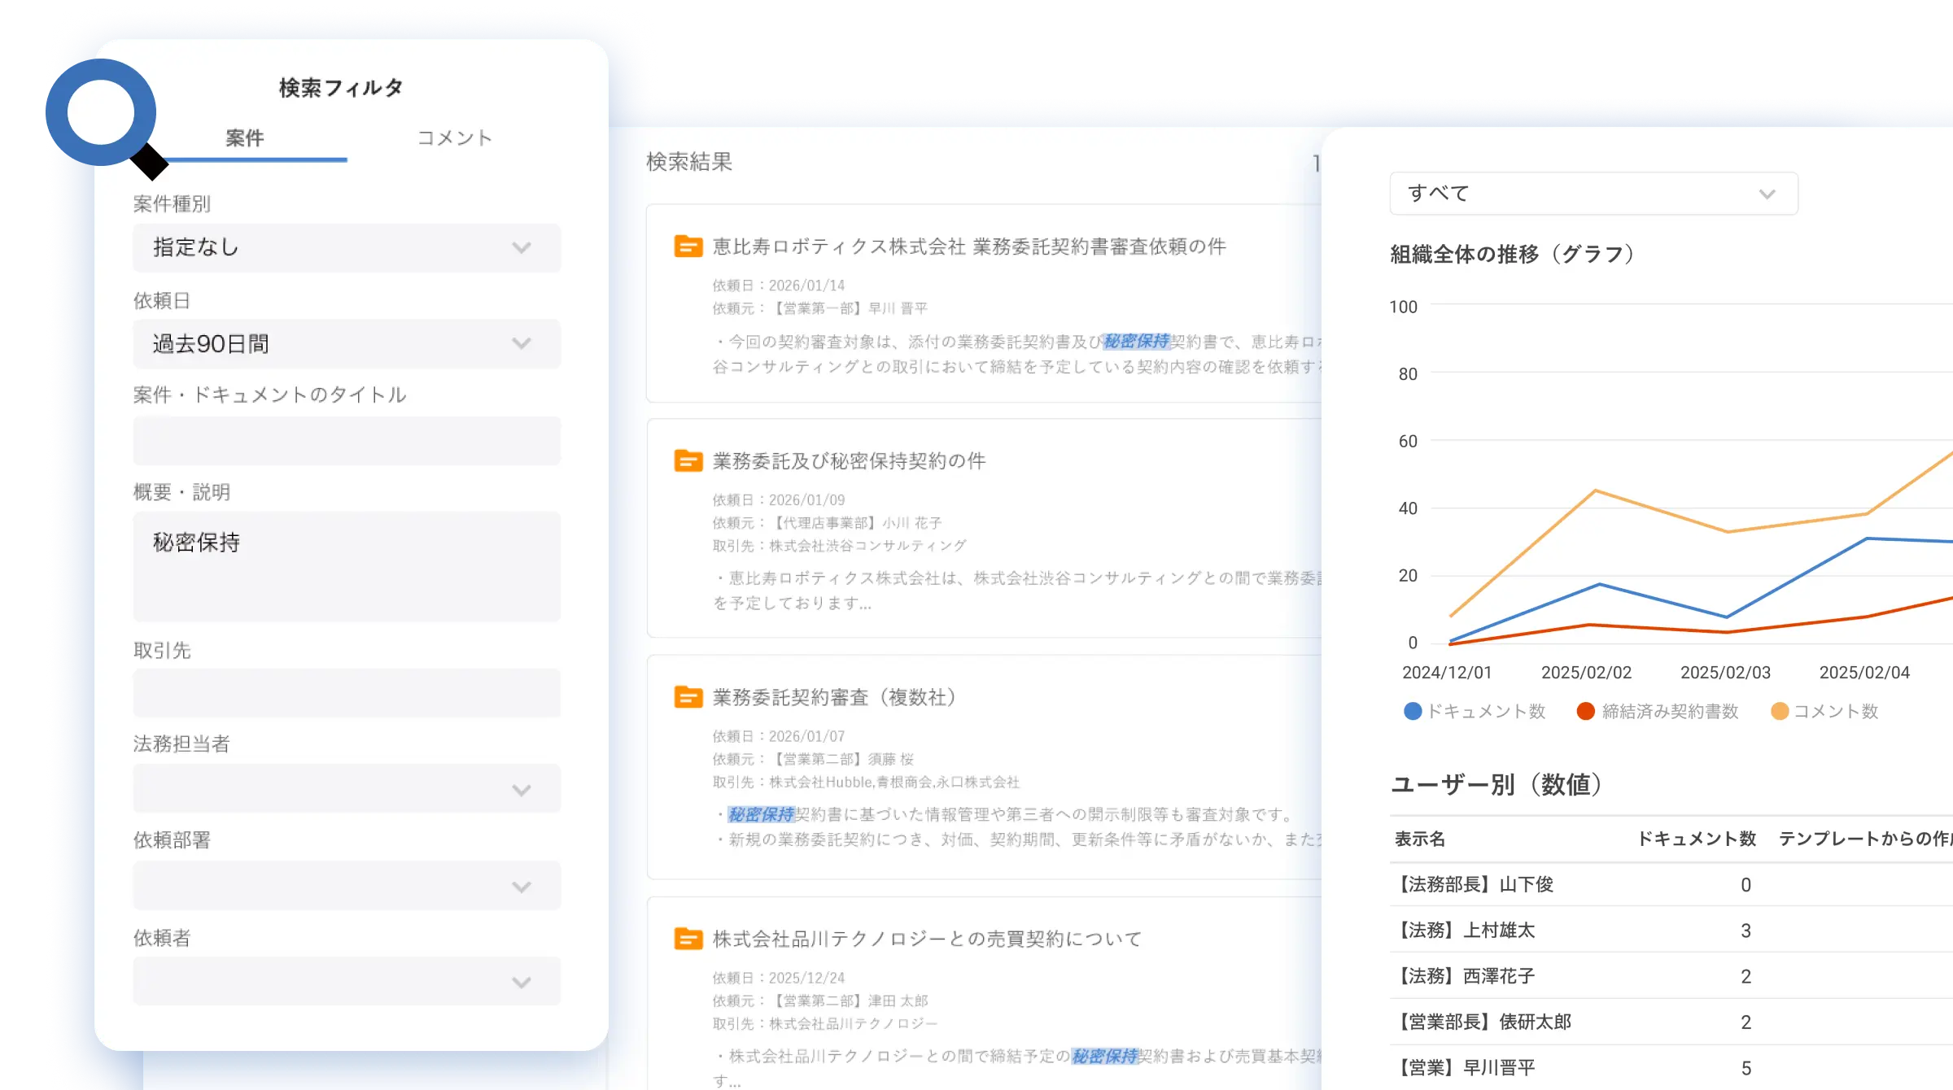Select the 案件 tab
1953x1090 pixels.
coord(244,137)
